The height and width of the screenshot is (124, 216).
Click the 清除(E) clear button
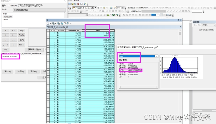click(8, 71)
